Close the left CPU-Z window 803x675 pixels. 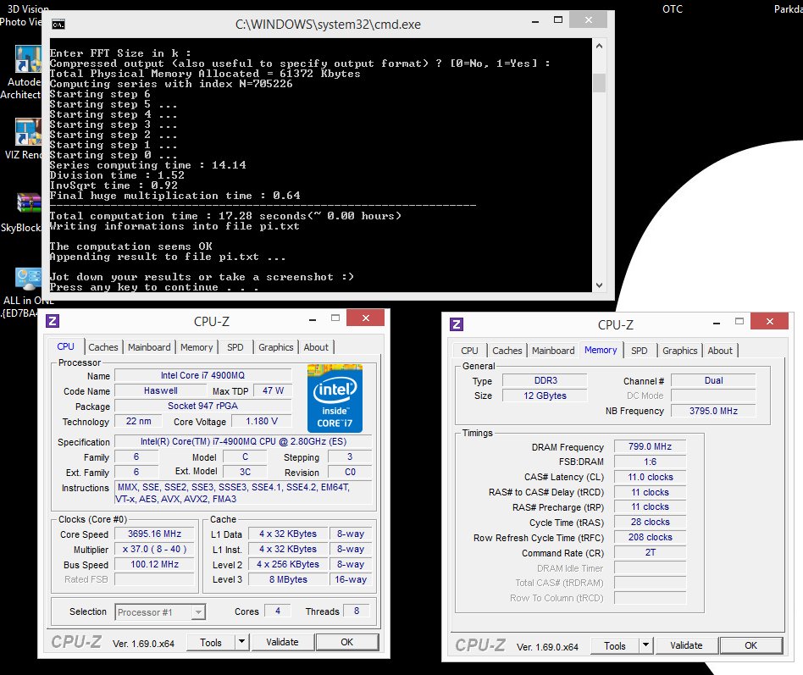[x=366, y=318]
